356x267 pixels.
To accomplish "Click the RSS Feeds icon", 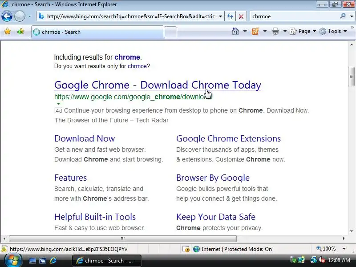I will pyautogui.click(x=255, y=31).
